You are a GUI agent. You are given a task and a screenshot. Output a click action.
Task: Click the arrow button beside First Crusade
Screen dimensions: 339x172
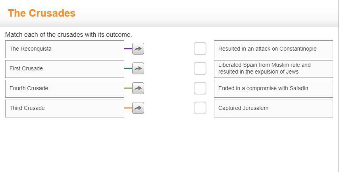tap(138, 69)
